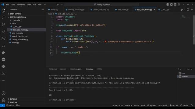Open the errors and warnings count
This screenshot has width=195, height=109.
(10, 105)
